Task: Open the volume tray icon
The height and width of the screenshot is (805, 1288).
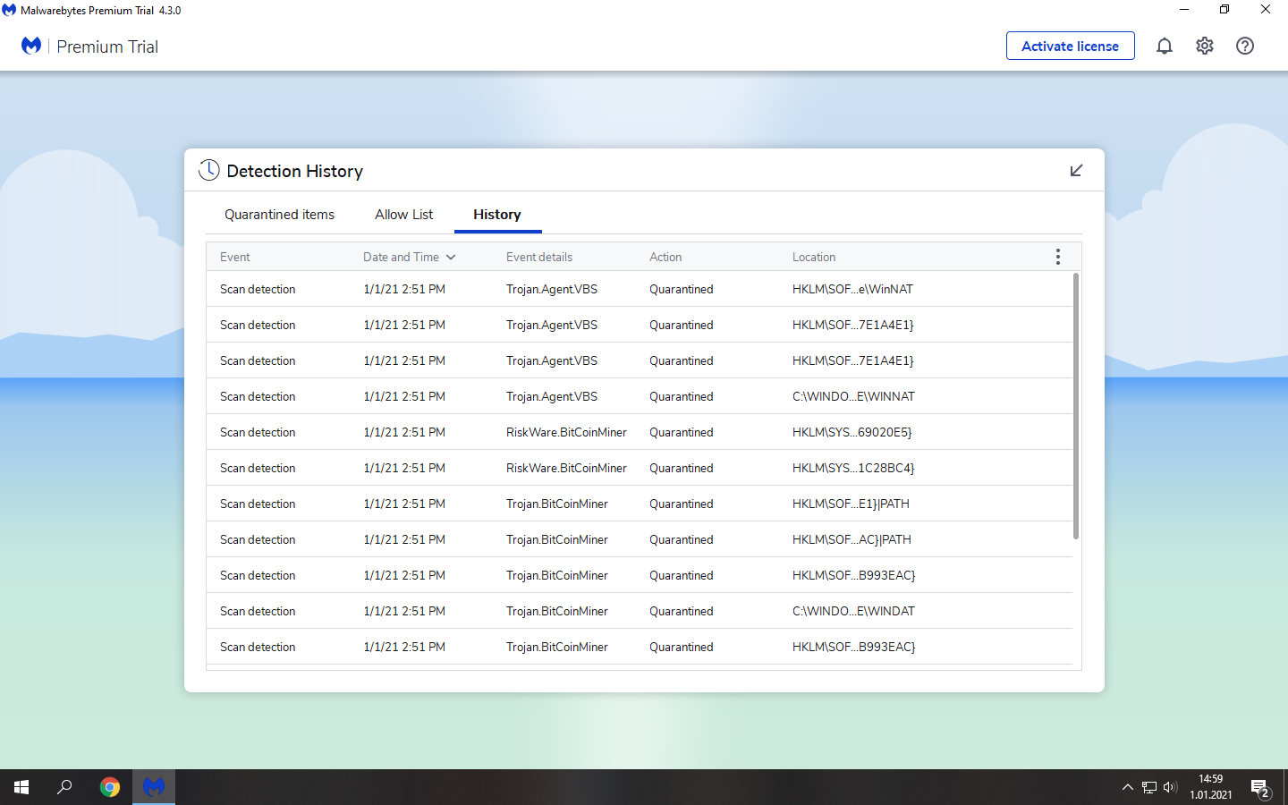Action: pyautogui.click(x=1170, y=787)
